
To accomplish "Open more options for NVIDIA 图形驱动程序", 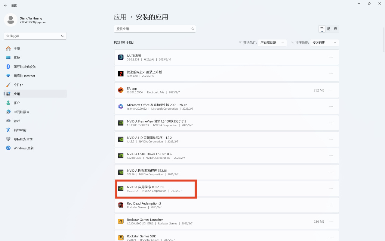I will (331, 172).
